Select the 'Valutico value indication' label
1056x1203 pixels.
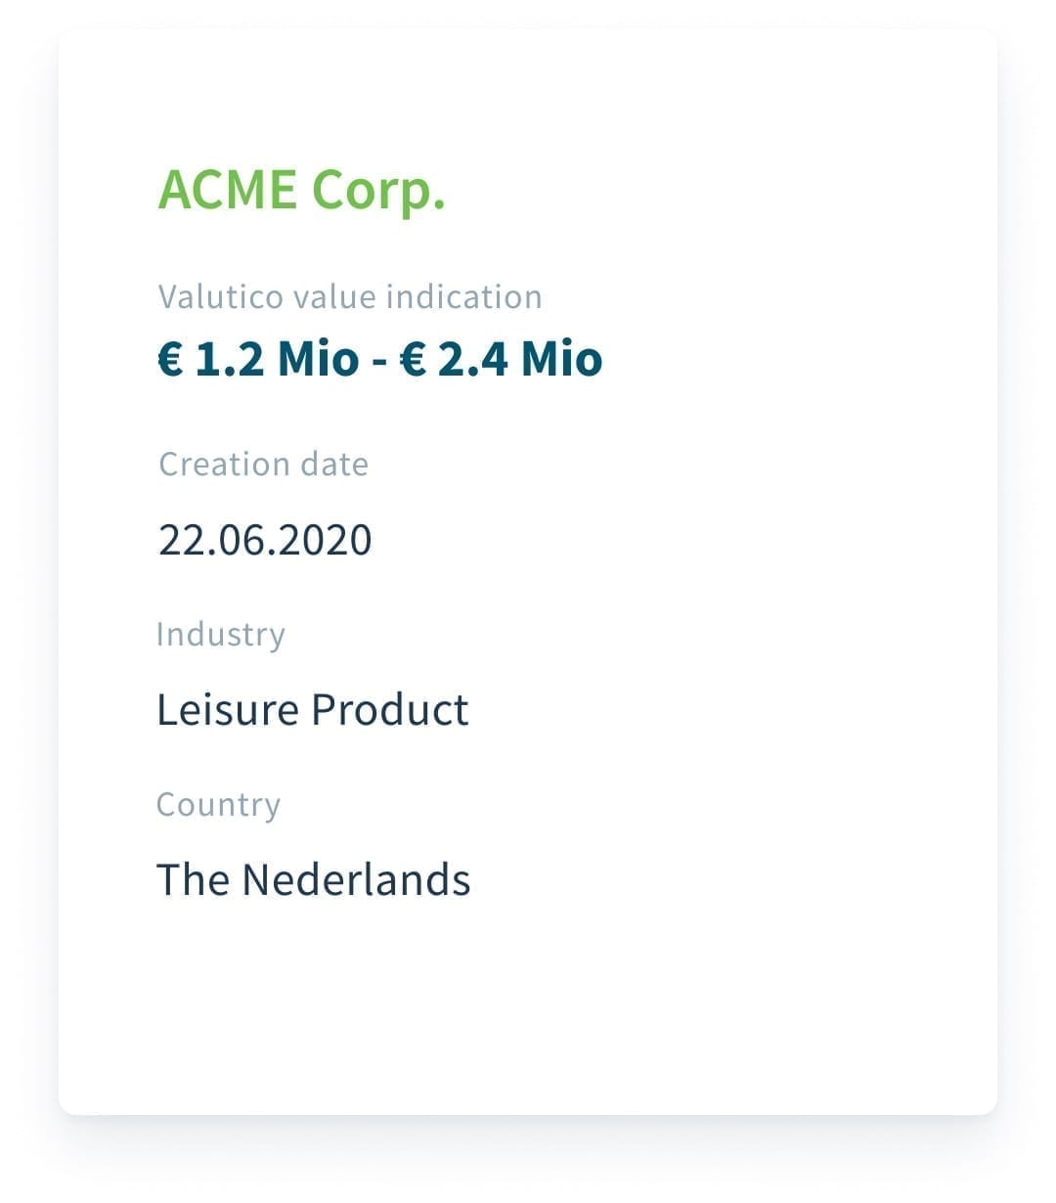click(350, 296)
